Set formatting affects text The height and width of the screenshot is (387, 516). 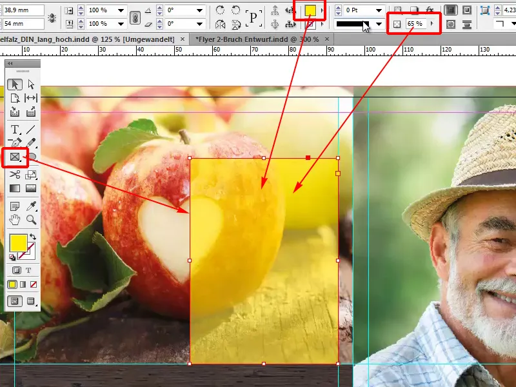point(28,270)
